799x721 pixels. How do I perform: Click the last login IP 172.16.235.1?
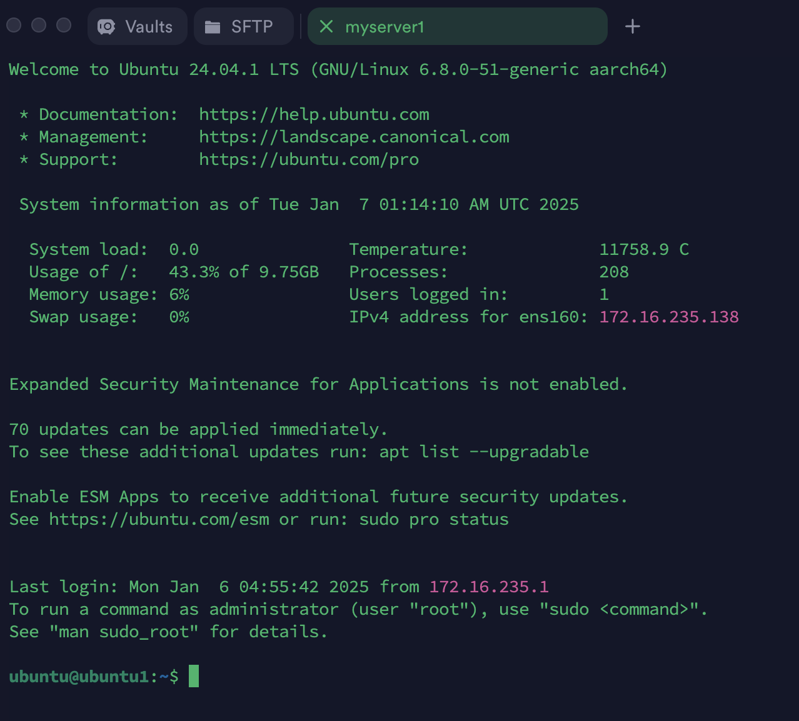coord(489,587)
